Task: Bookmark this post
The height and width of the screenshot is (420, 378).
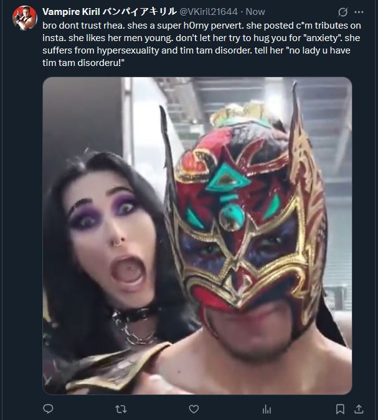Action: (340, 409)
